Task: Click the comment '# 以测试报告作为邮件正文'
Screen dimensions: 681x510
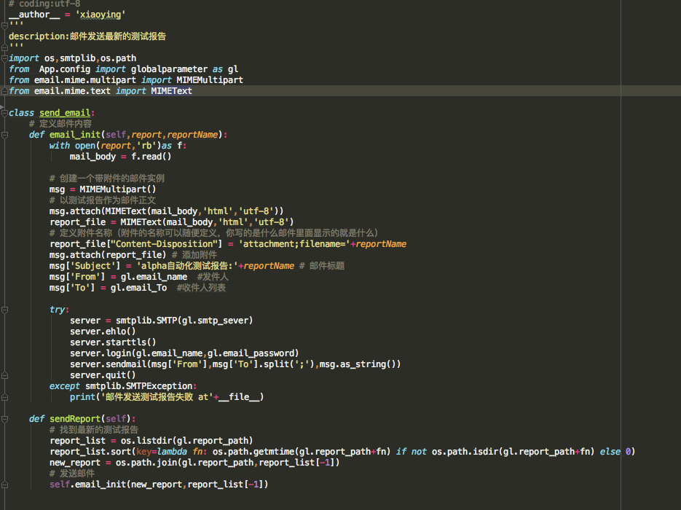Action: pyautogui.click(x=103, y=200)
